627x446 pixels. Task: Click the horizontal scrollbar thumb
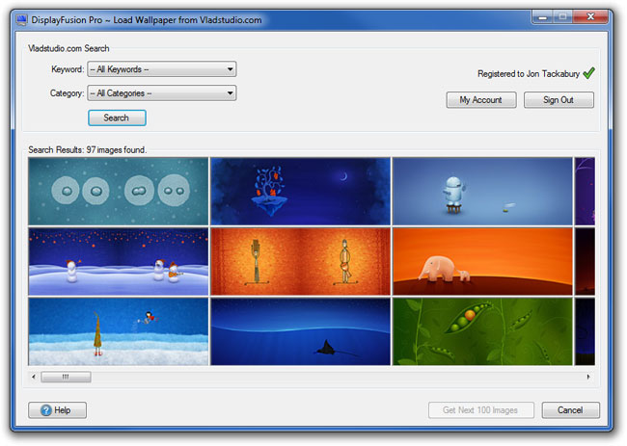pyautogui.click(x=66, y=377)
